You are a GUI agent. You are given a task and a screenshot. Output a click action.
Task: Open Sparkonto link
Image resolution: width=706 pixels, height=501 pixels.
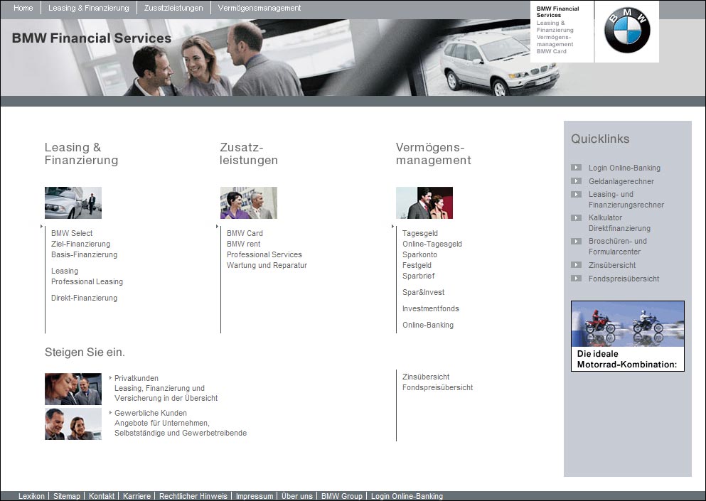[419, 255]
